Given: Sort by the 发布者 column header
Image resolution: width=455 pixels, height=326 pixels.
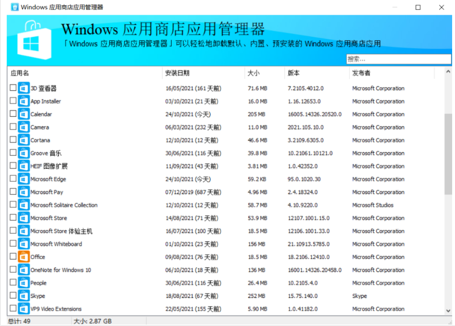Looking at the screenshot, I should (392, 73).
